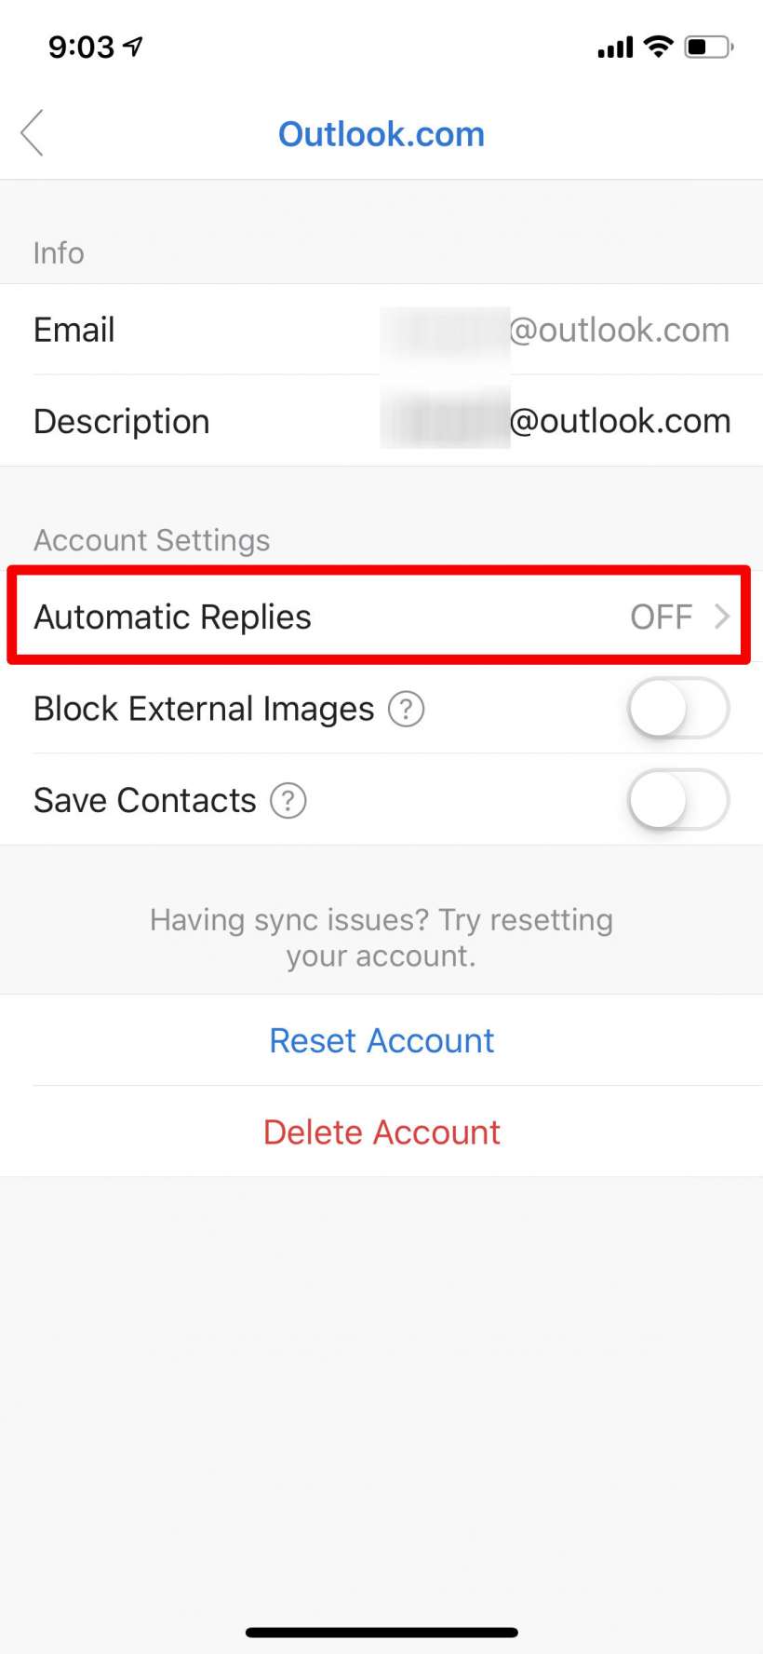
Task: Tap the Save Contacts help question mark
Action: [288, 800]
